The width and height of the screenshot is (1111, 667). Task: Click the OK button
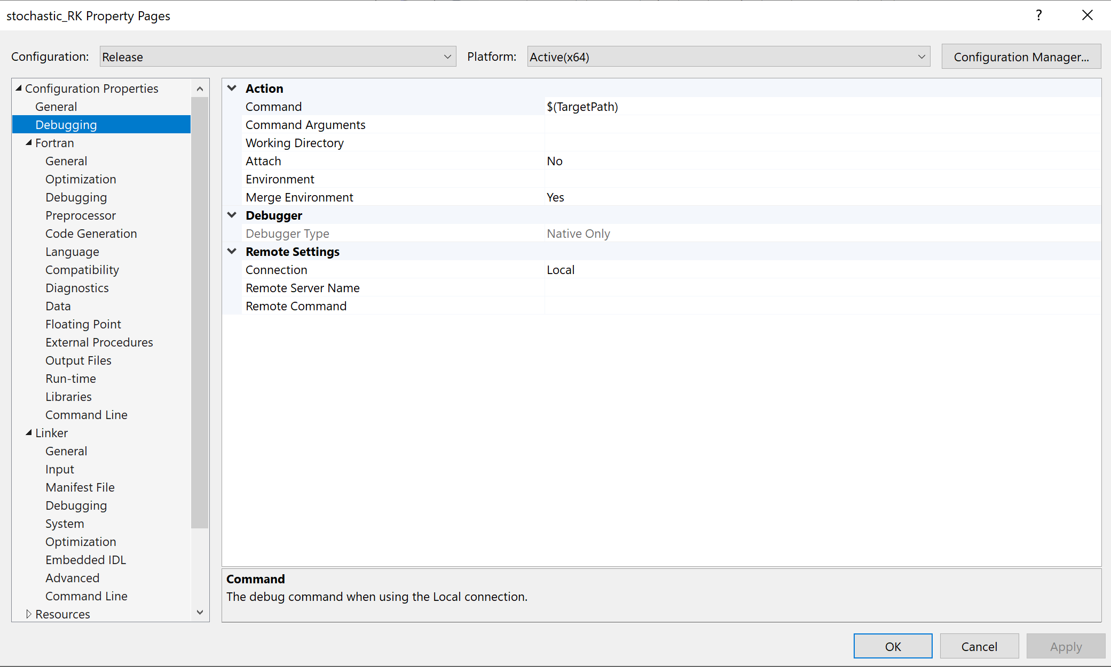click(893, 646)
